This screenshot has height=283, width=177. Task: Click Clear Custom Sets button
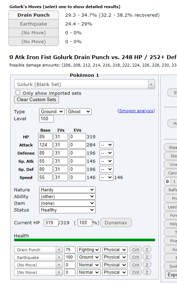pos(37,100)
